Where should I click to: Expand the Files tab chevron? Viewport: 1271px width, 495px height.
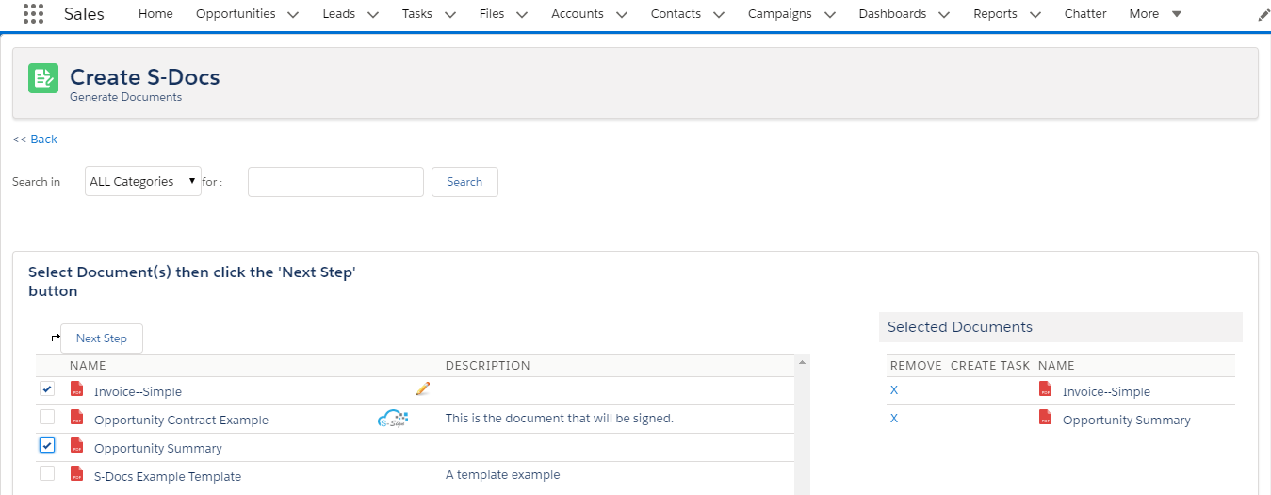521,14
